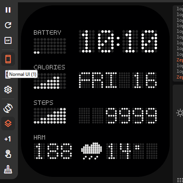Image resolution: width=183 pixels, height=183 pixels.
Task: Click the STEPS label
Action: pos(43,103)
